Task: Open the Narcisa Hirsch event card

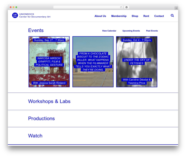Action: point(49,62)
